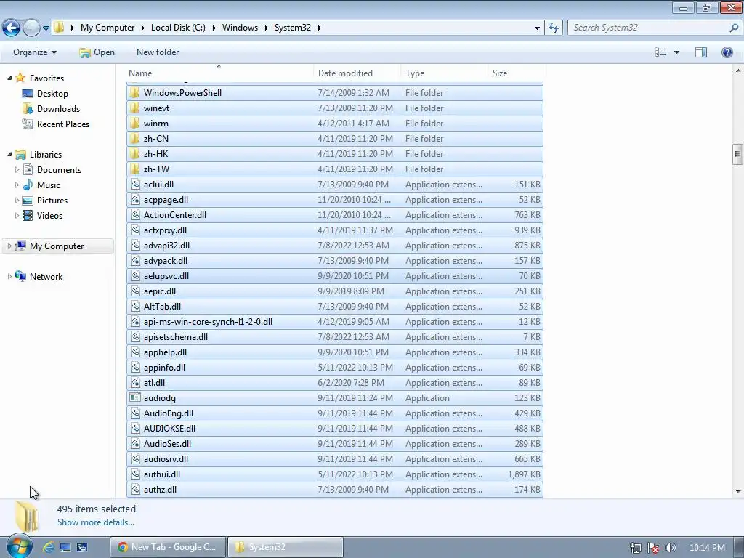Click the search magnifier icon
744x558 pixels.
click(734, 28)
